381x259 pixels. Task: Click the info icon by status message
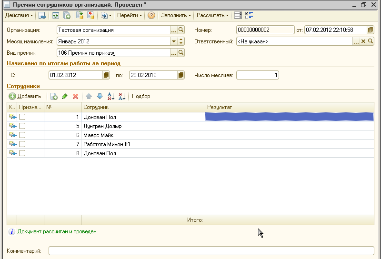click(x=11, y=232)
